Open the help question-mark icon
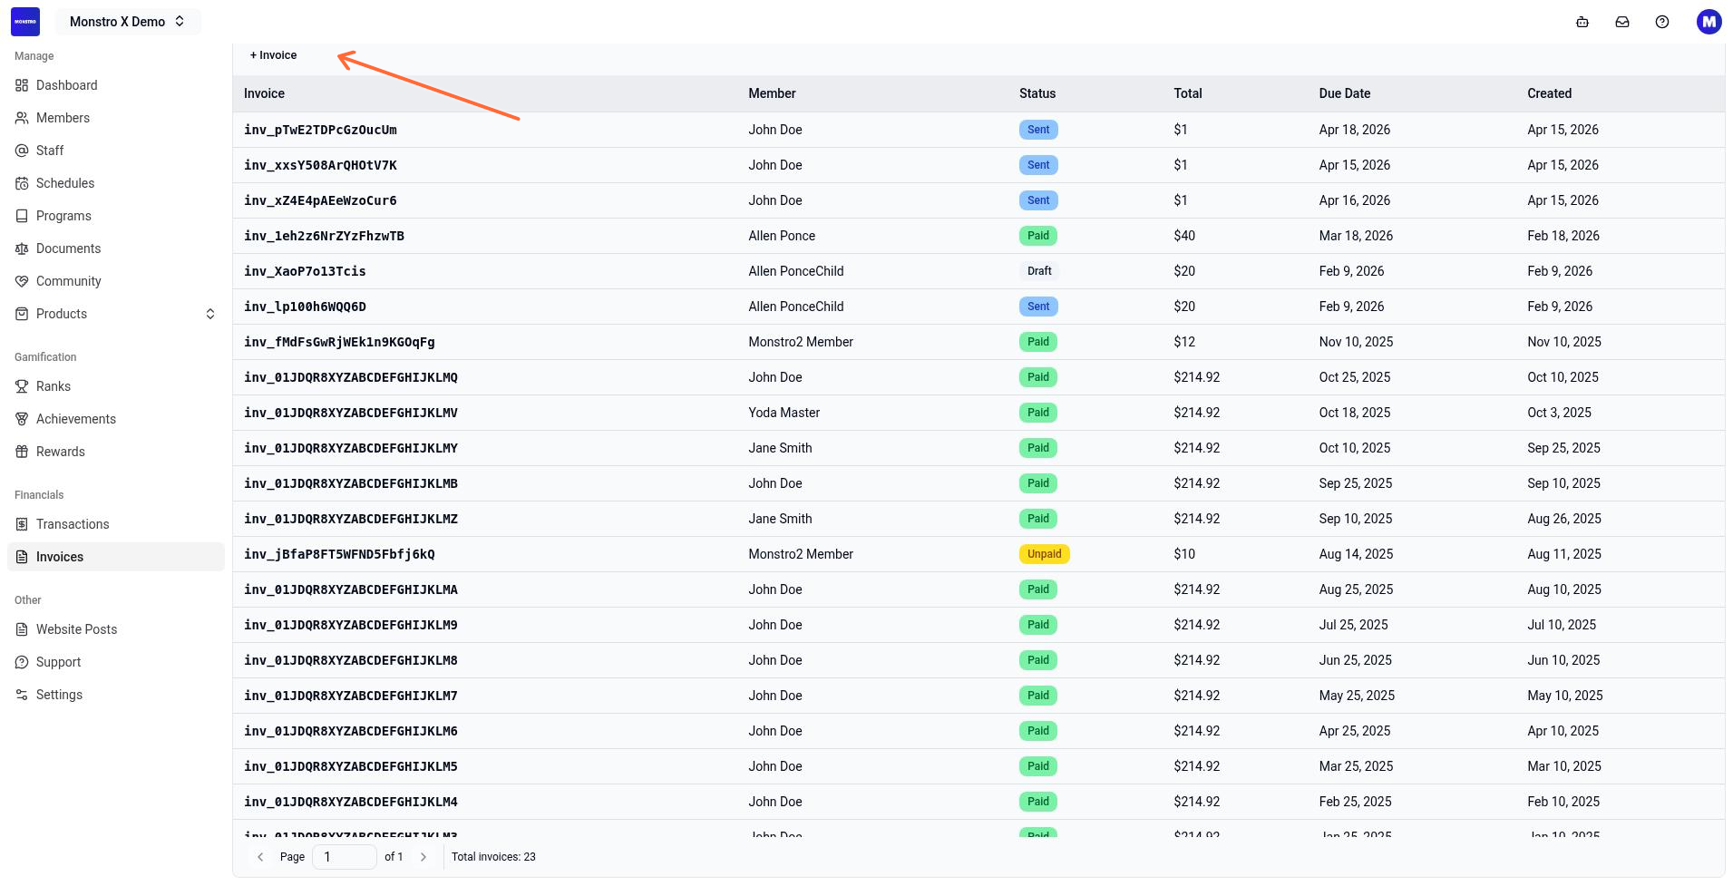Viewport: 1733px width, 896px height. 1662,22
